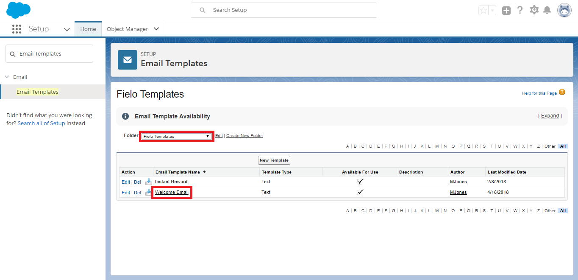Screen dimensions: 578x280
Task: Click the magnifier icon in Quick Find box
Action: (13, 54)
